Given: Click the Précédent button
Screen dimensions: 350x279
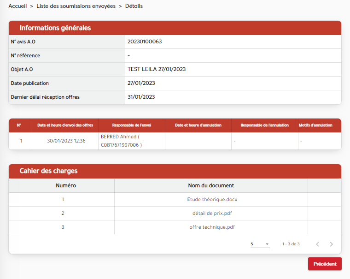Looking at the screenshot, I should [x=325, y=264].
